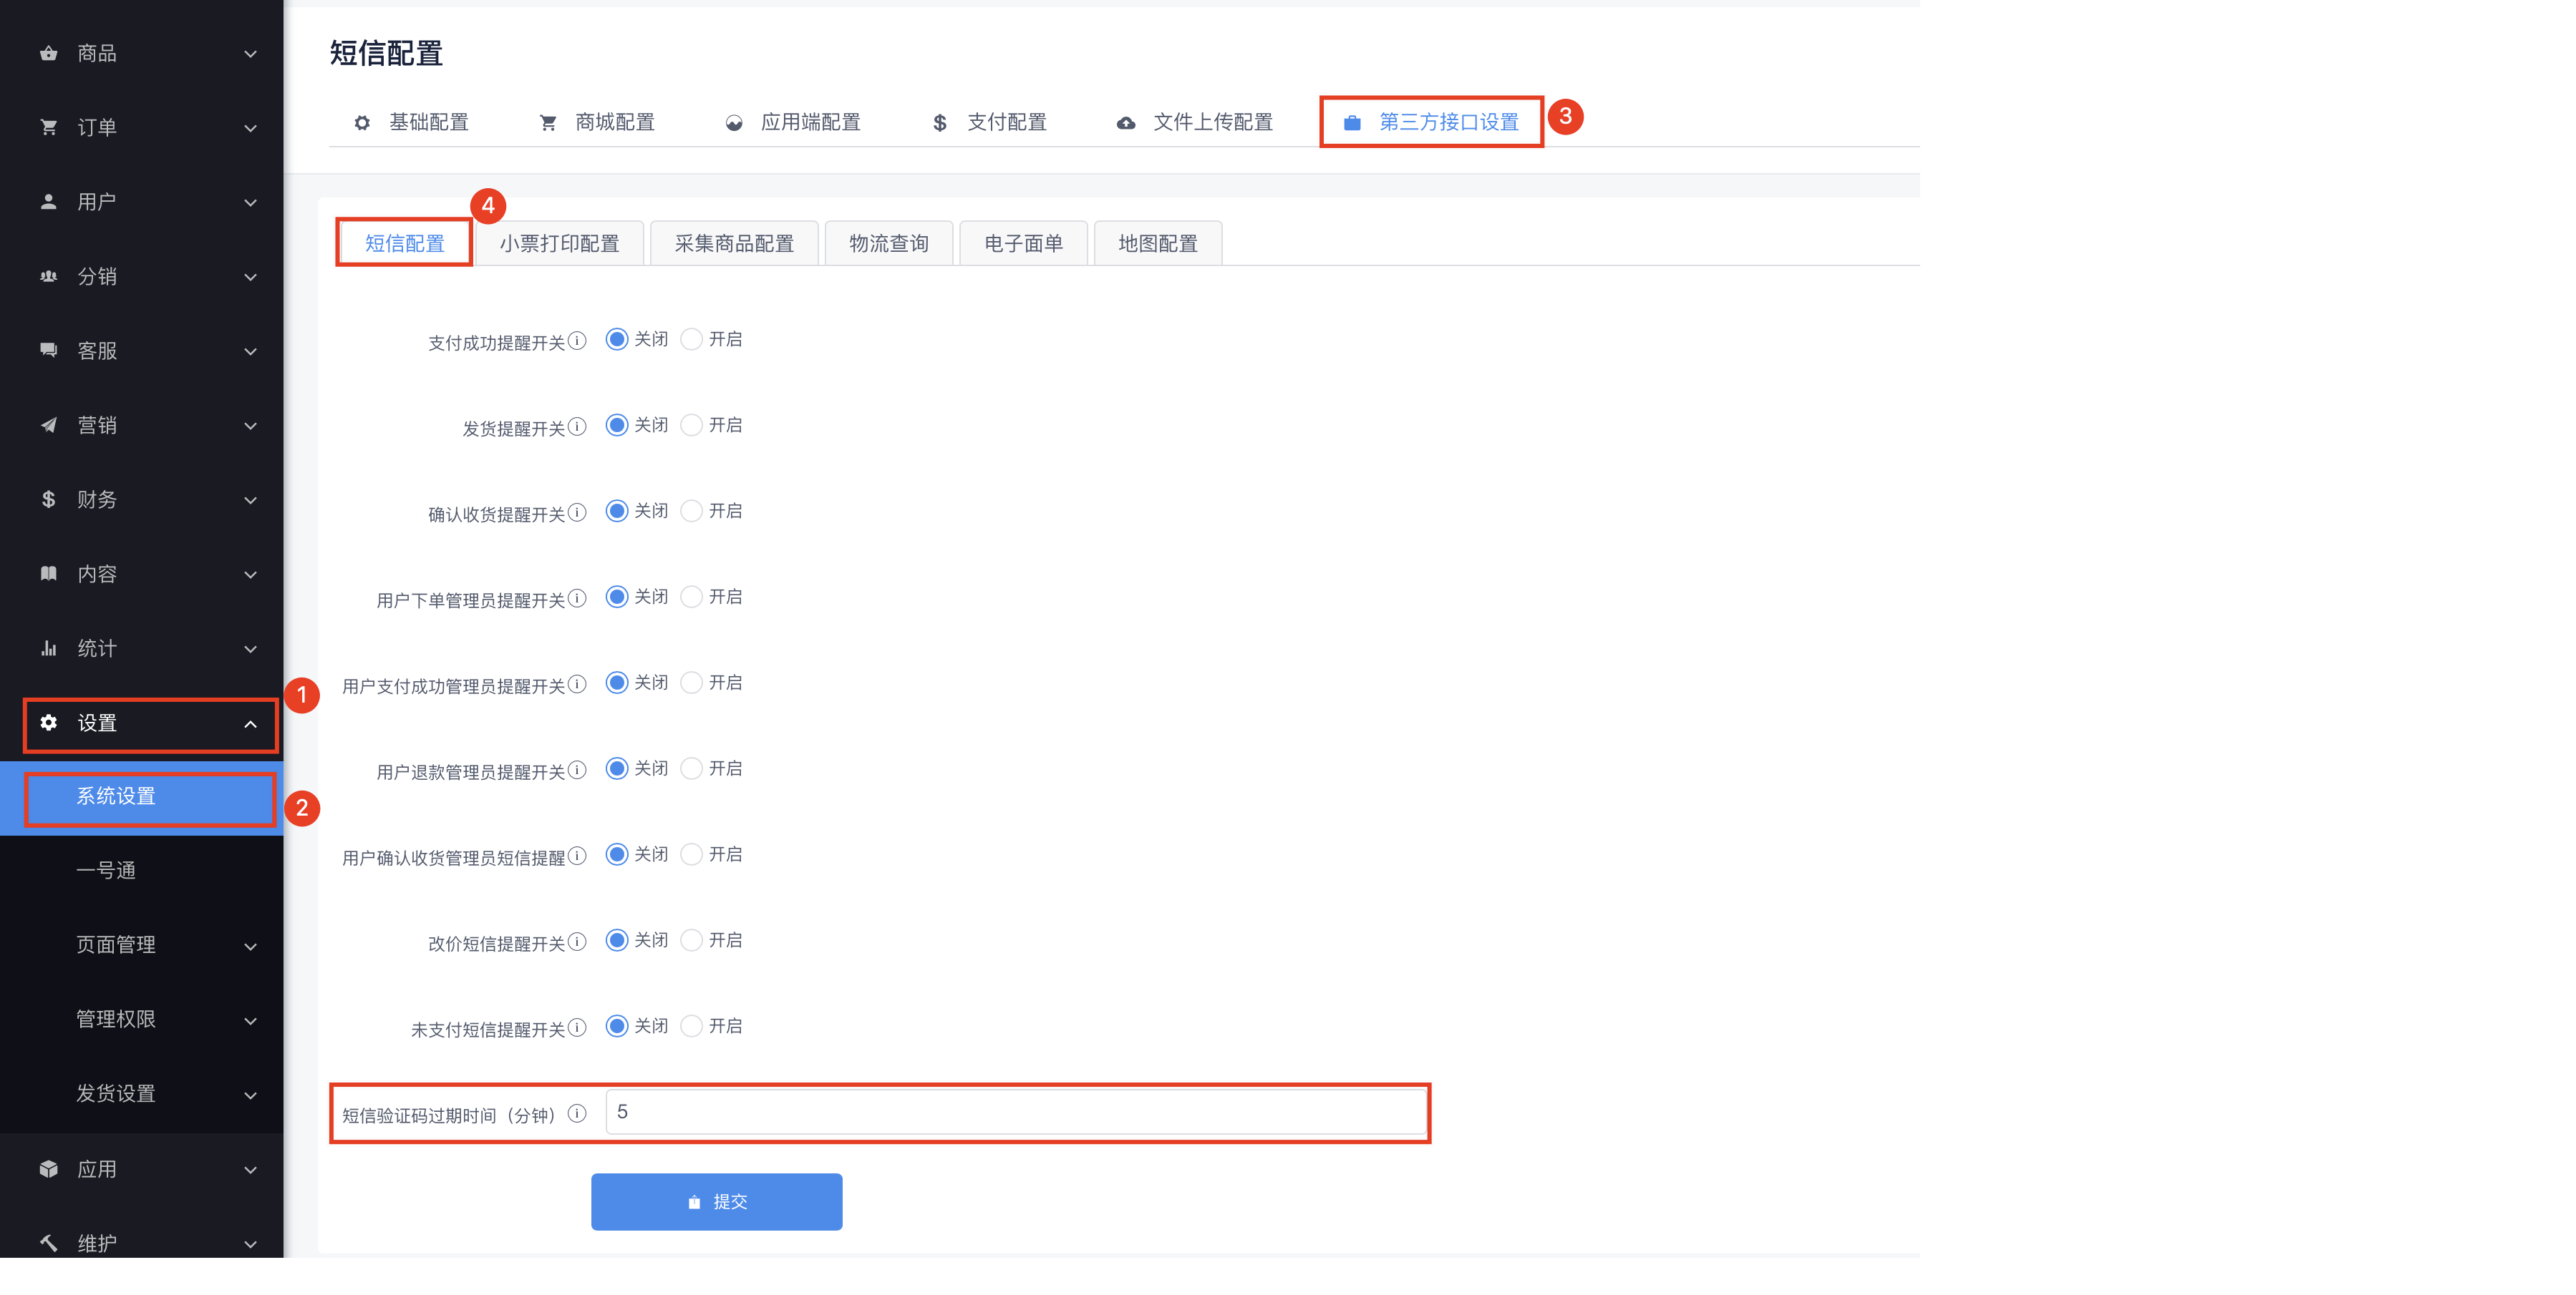Expand the 页面管理 submenu chevron

click(x=250, y=947)
